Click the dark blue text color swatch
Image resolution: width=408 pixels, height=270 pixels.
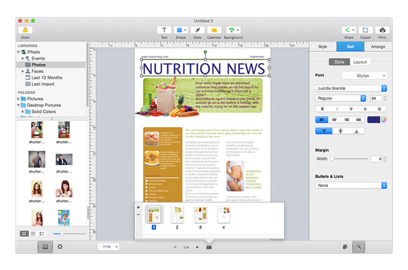pos(373,119)
